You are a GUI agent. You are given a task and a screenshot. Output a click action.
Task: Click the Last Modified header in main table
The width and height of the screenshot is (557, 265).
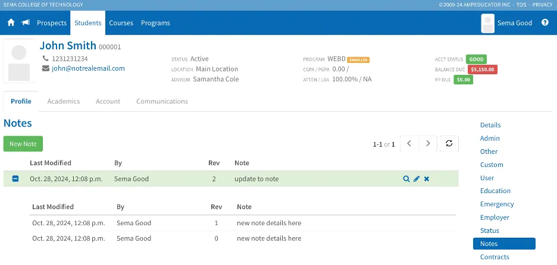[x=51, y=163]
